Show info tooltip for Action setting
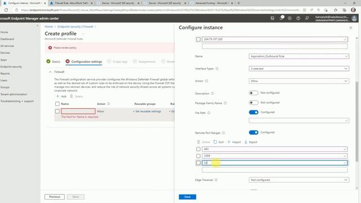Viewport: 361px width, 203px height. (x=206, y=81)
